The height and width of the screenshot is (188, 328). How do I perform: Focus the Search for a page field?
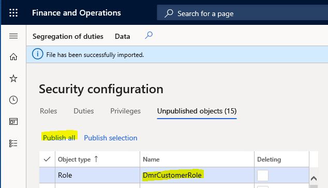coord(242,13)
